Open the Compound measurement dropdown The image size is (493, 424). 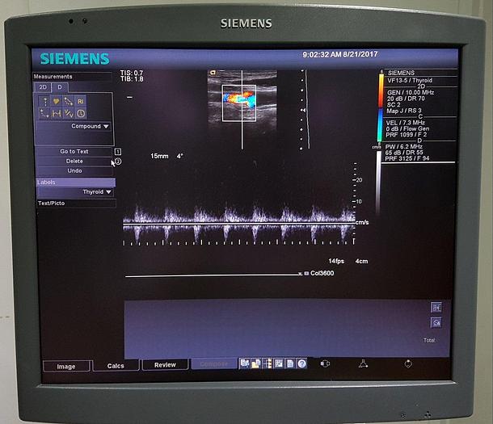pyautogui.click(x=90, y=126)
